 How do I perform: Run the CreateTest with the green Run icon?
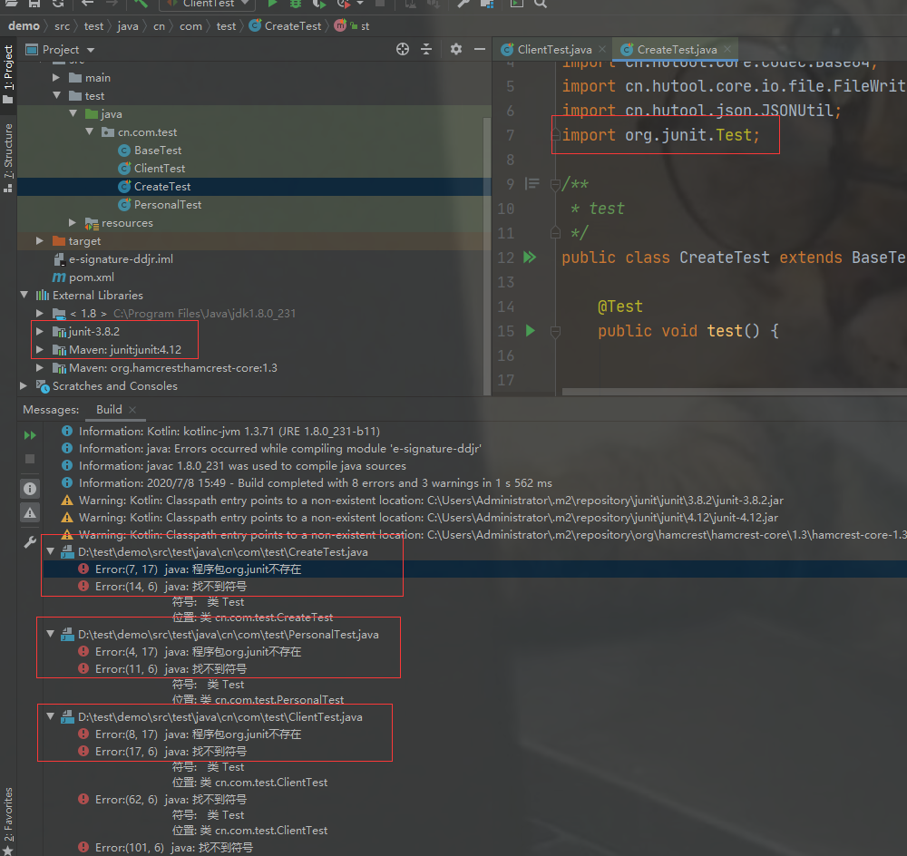(x=271, y=5)
